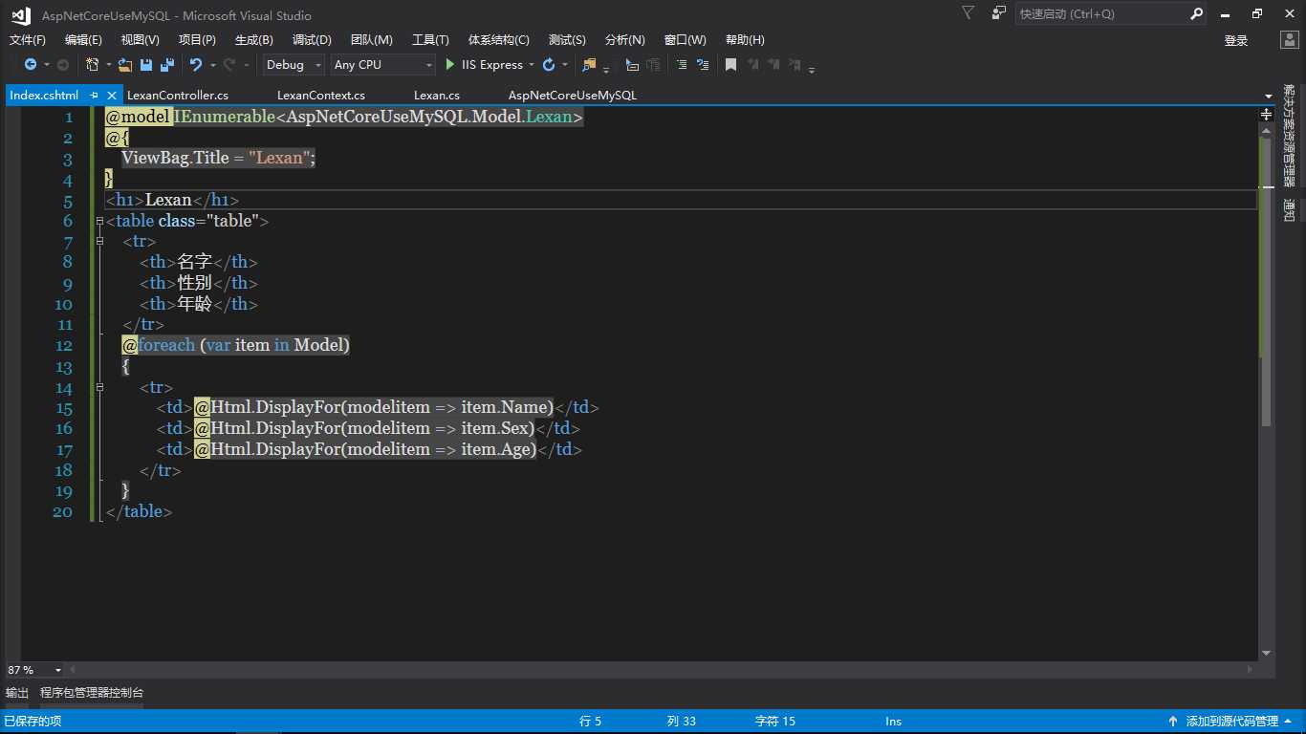
Task: Click the 登录 sign-in link
Action: tap(1236, 40)
